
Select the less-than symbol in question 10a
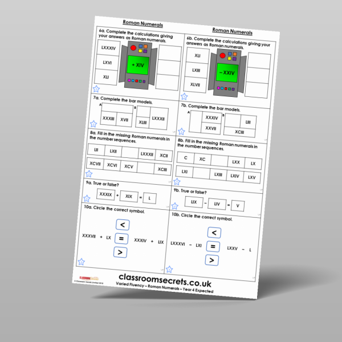[121, 226]
